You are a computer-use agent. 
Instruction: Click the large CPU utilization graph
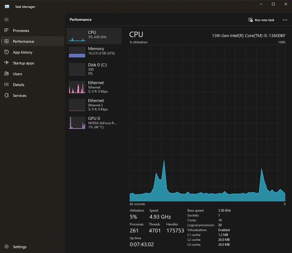click(208, 123)
